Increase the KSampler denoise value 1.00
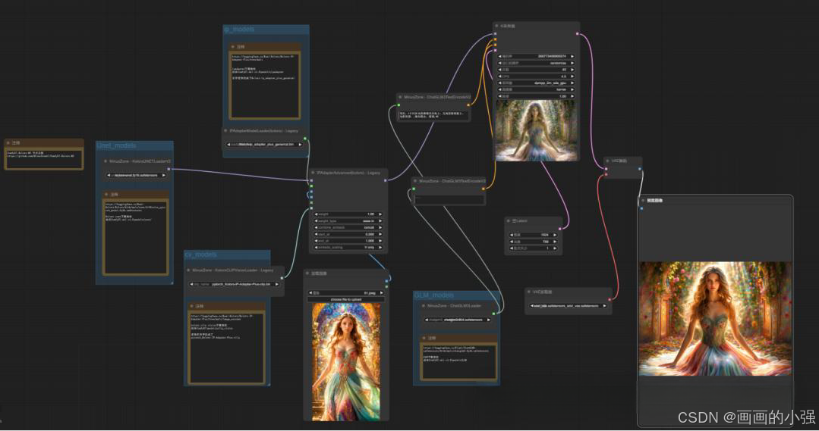The height and width of the screenshot is (431, 819). click(x=572, y=96)
